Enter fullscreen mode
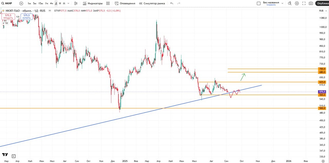The image size is (329, 163). 304,3
